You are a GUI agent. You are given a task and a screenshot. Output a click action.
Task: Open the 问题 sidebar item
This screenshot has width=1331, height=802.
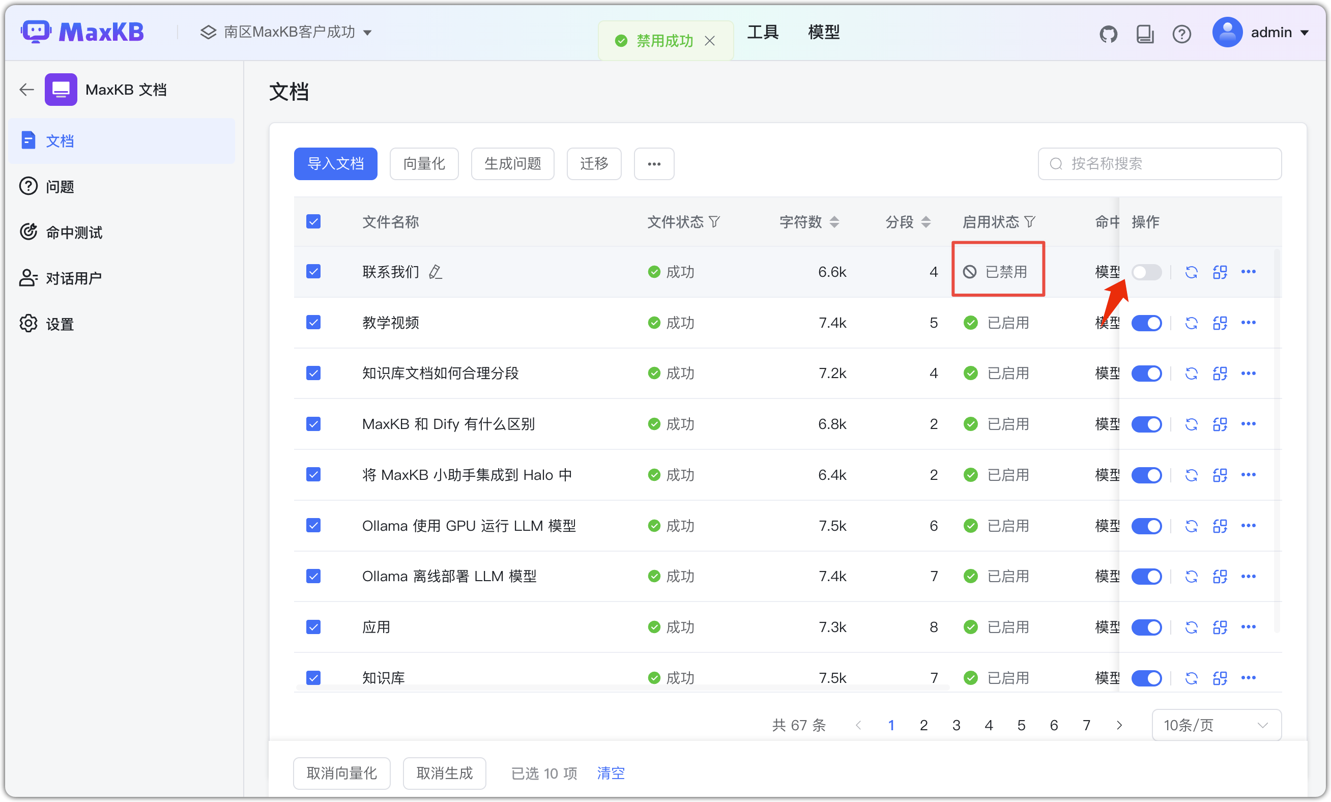pyautogui.click(x=122, y=186)
